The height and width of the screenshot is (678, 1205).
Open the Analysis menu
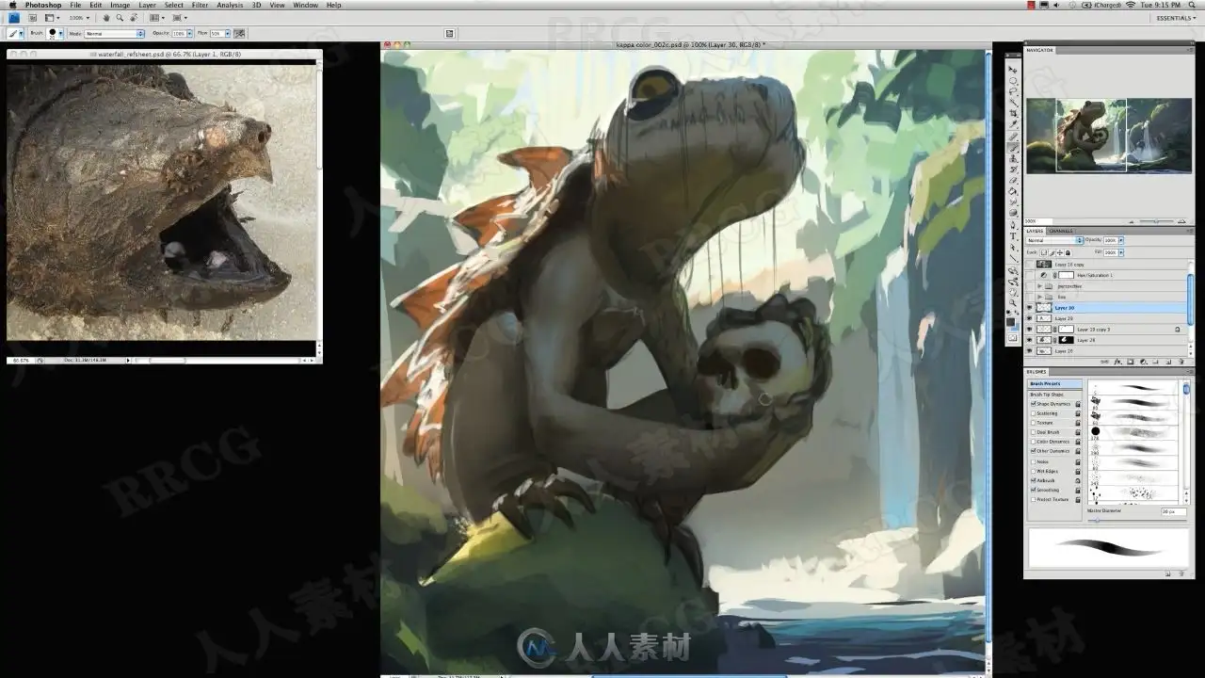[x=230, y=5]
